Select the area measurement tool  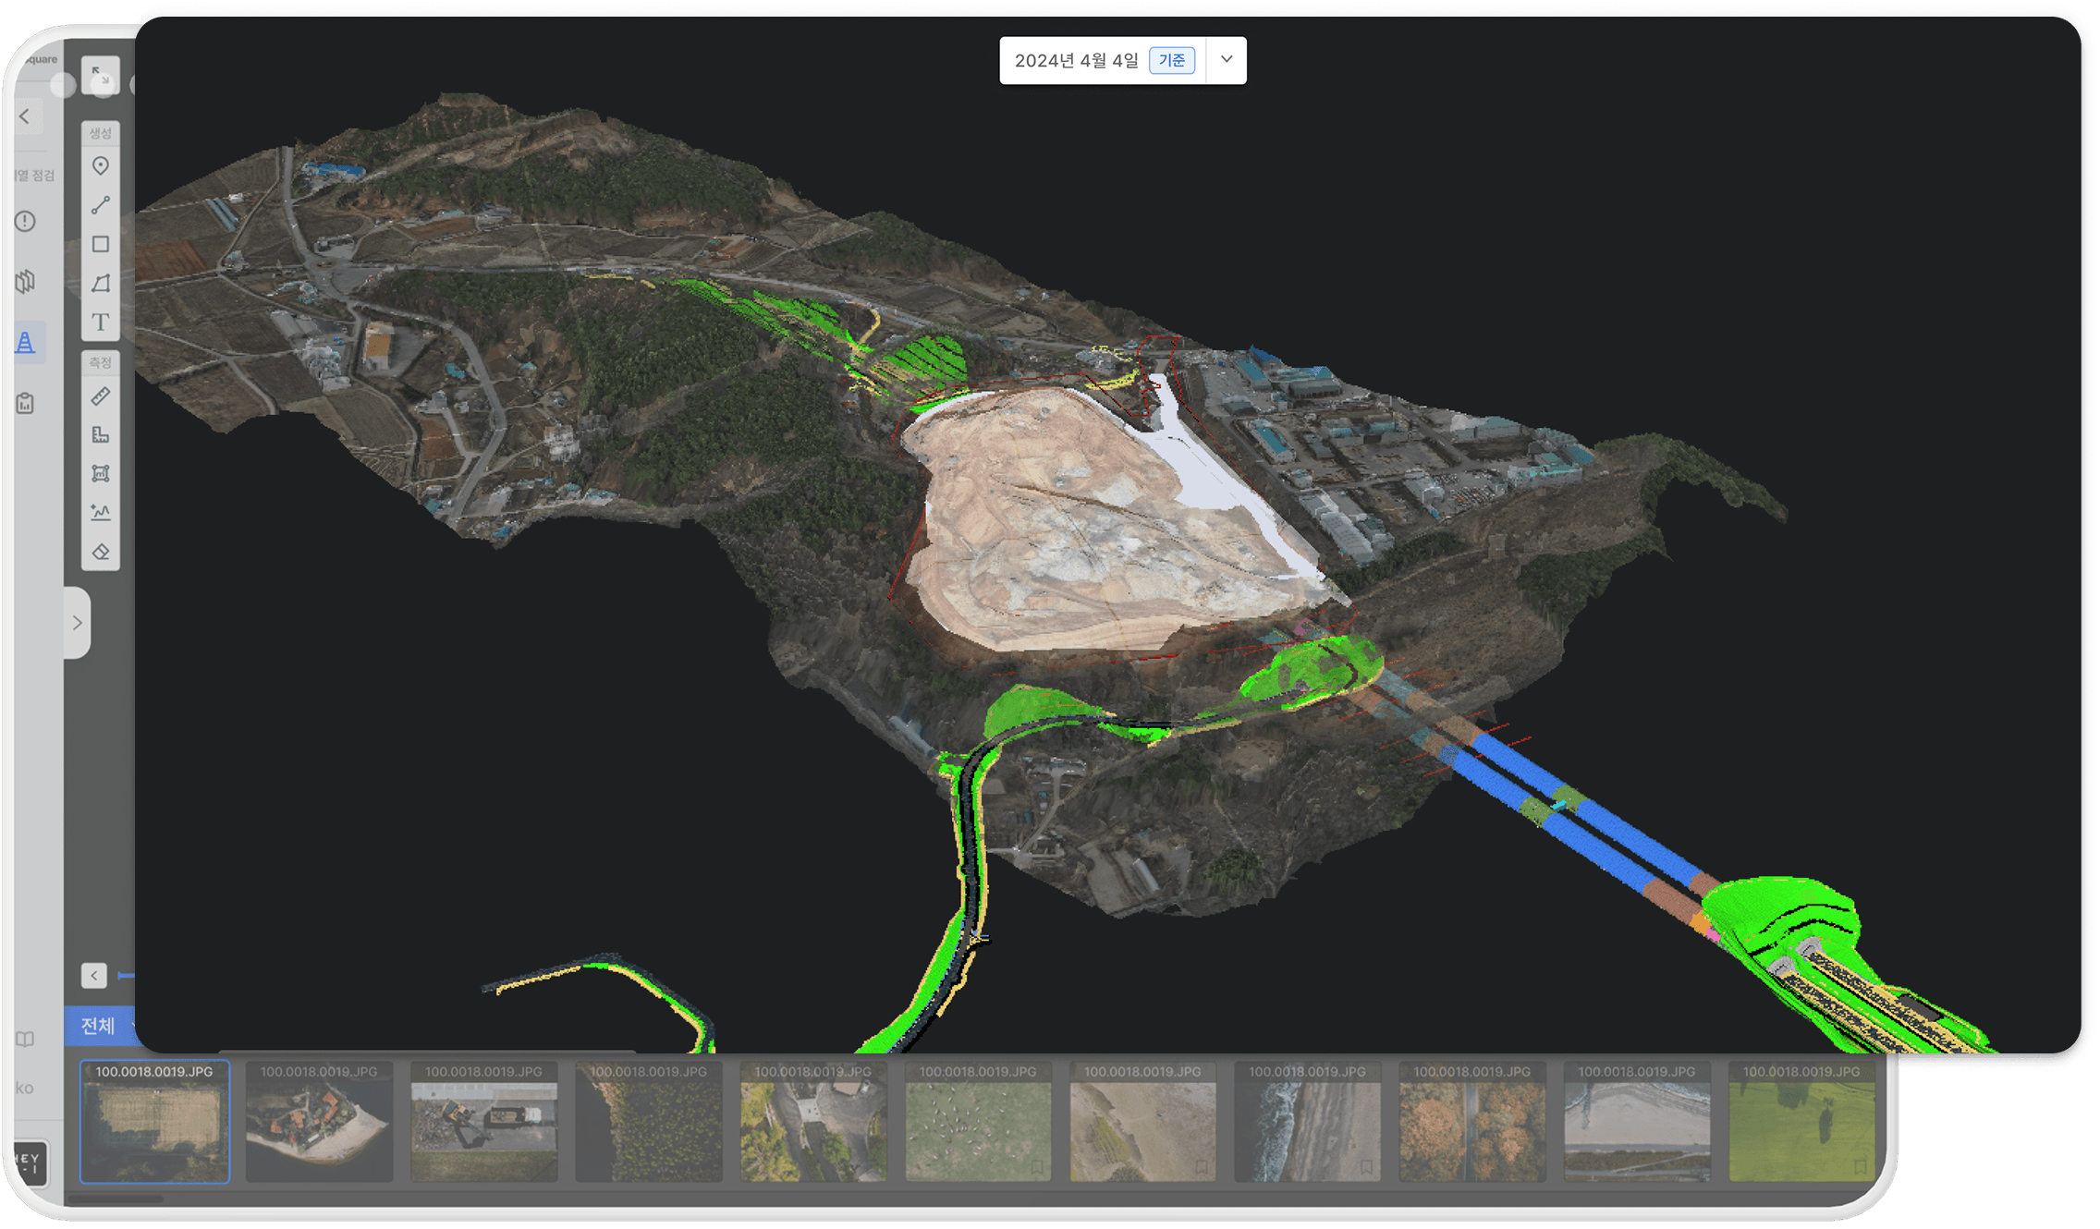pyautogui.click(x=101, y=473)
